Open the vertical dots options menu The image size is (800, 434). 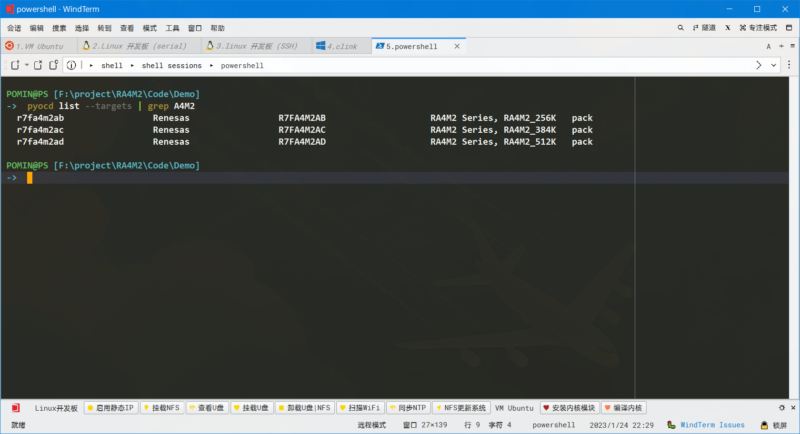point(789,65)
